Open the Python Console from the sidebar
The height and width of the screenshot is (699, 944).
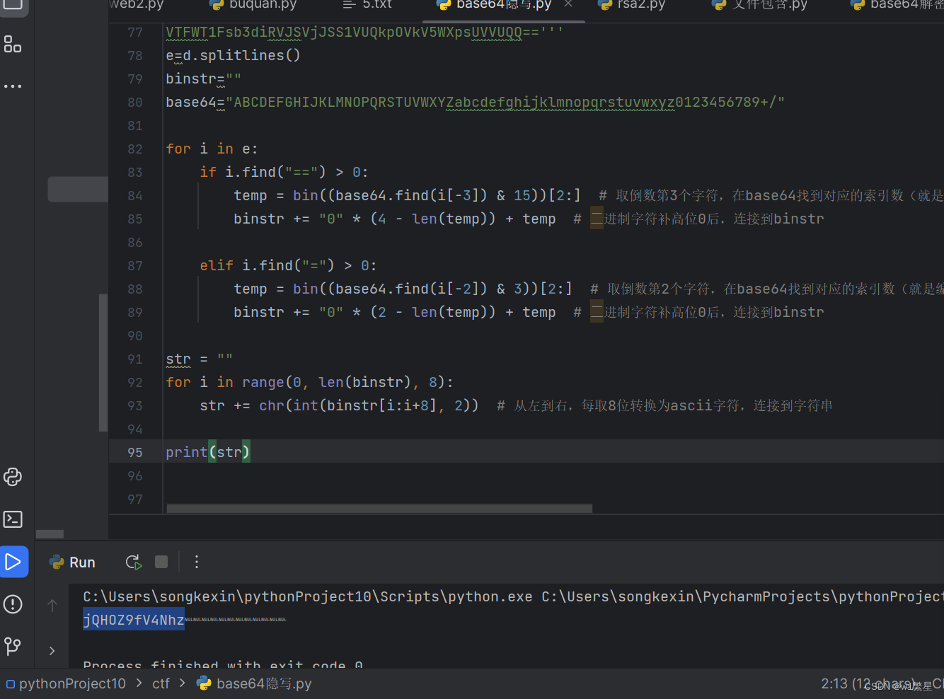[x=13, y=477]
